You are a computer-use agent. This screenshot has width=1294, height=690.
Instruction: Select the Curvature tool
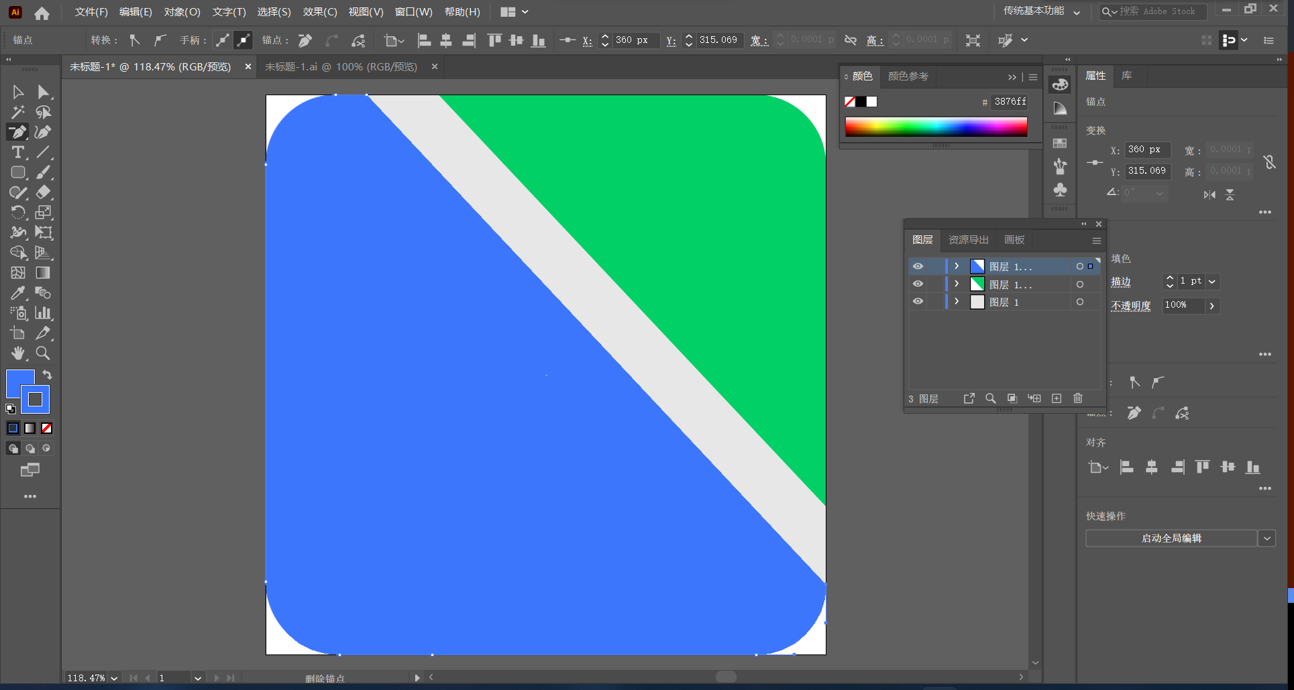coord(44,132)
